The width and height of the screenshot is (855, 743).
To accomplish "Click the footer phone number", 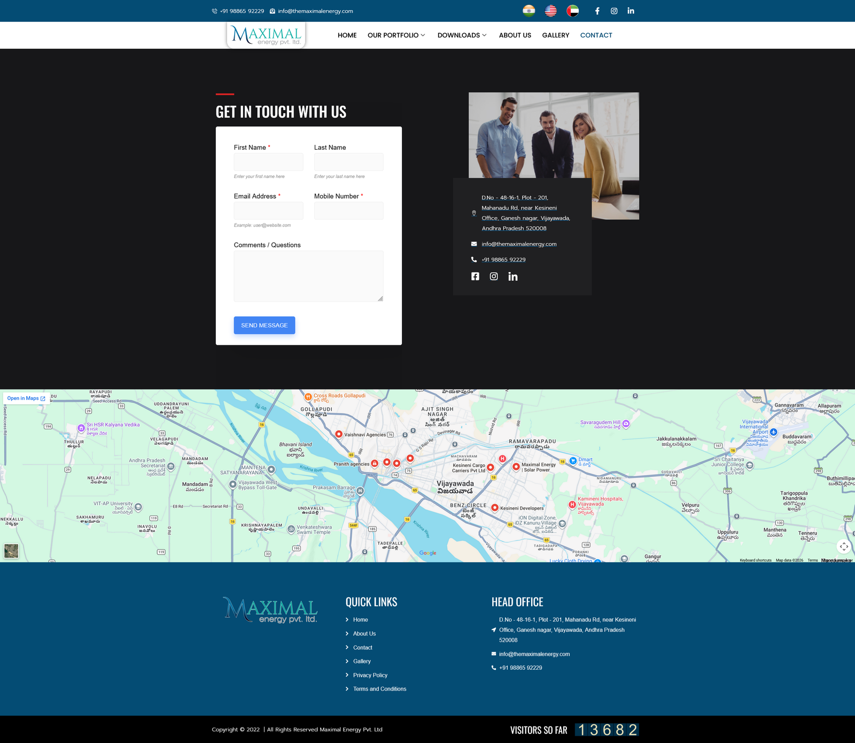I will click(520, 668).
